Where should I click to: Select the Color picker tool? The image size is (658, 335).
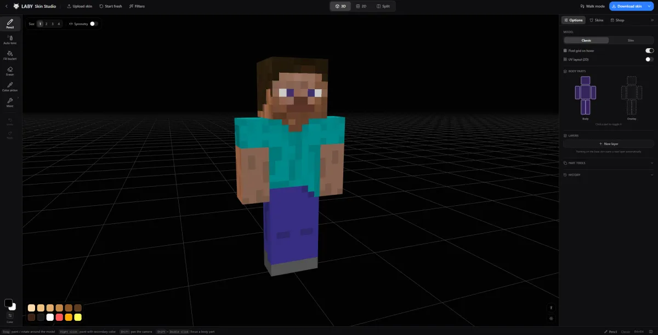[x=10, y=87]
